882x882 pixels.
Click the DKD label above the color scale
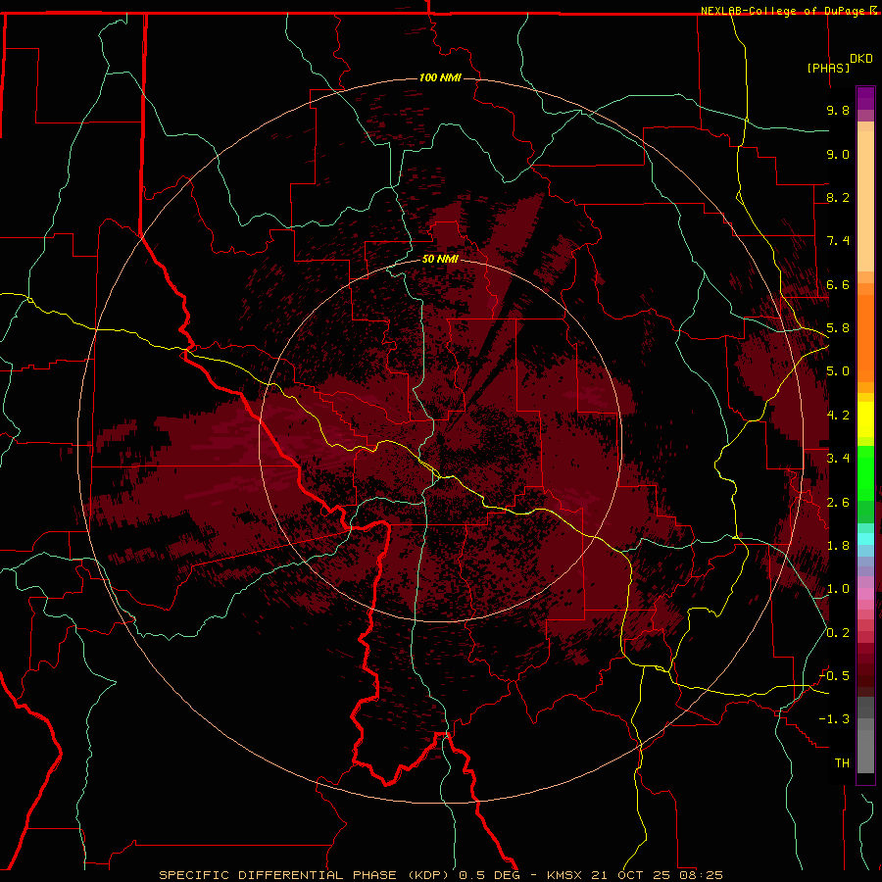pos(861,59)
